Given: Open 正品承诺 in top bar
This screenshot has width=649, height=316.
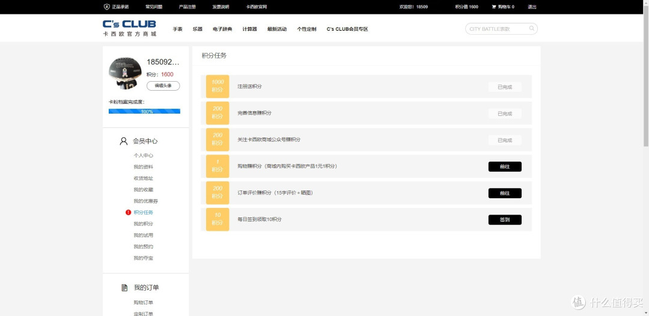Looking at the screenshot, I should pos(120,7).
